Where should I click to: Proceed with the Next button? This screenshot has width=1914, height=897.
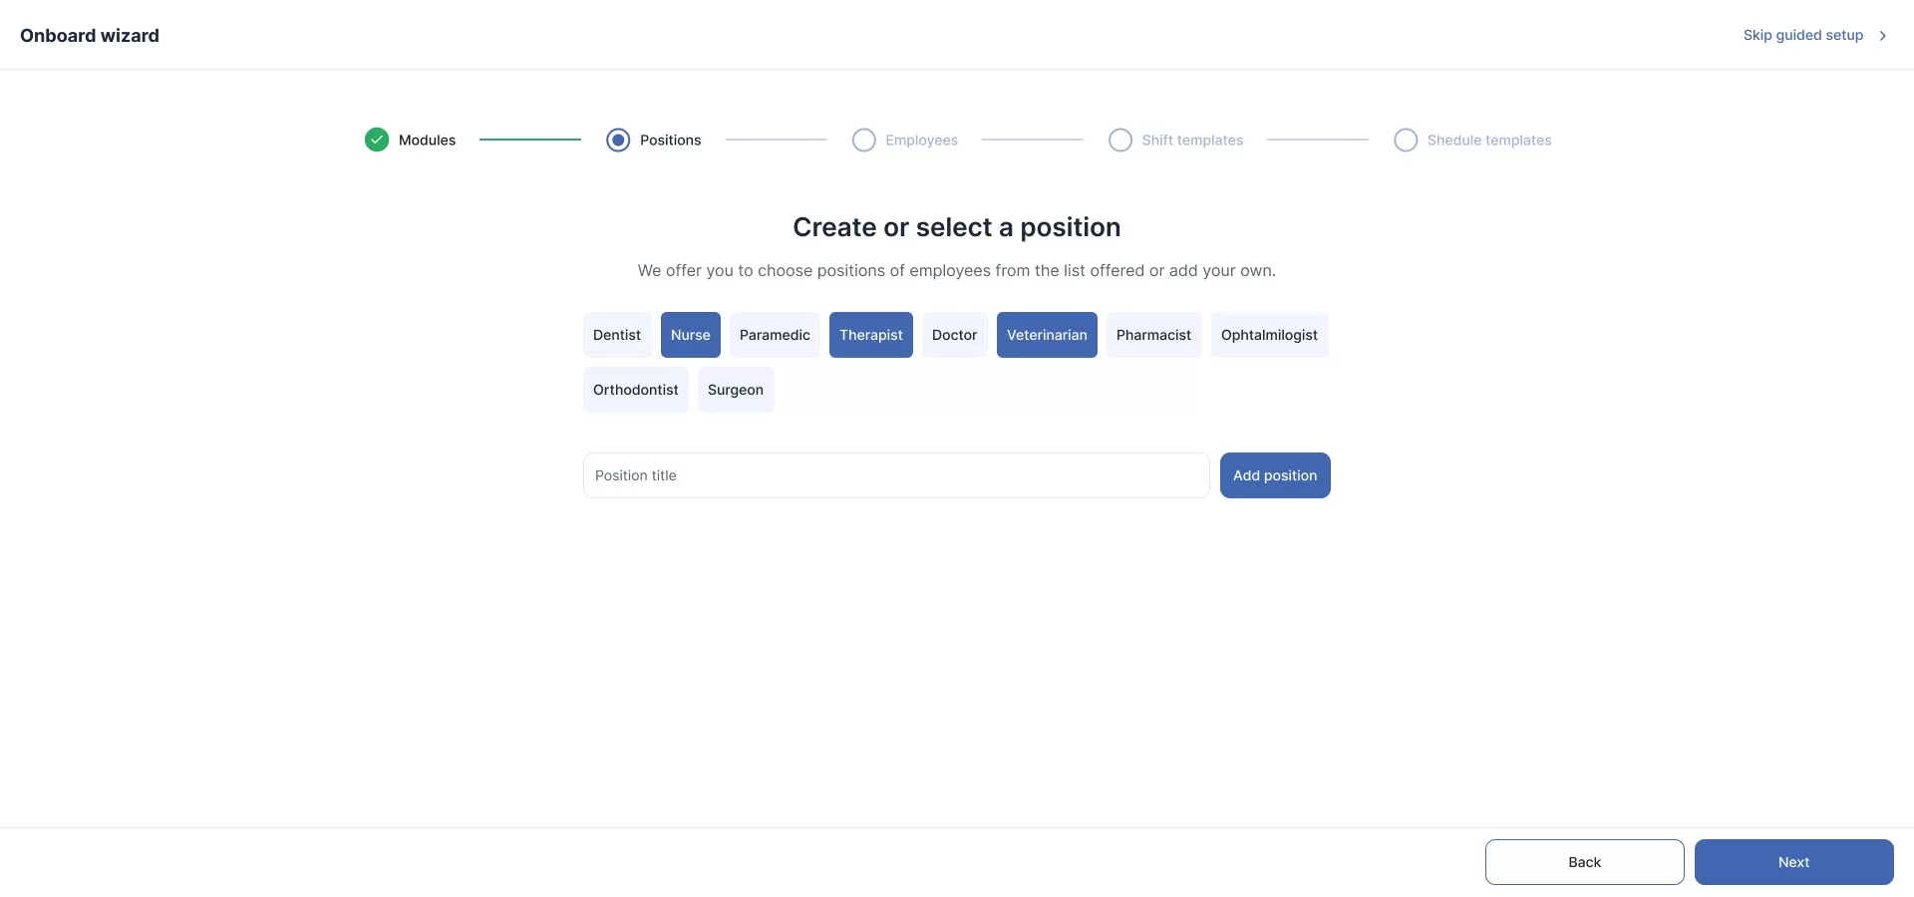tap(1793, 862)
